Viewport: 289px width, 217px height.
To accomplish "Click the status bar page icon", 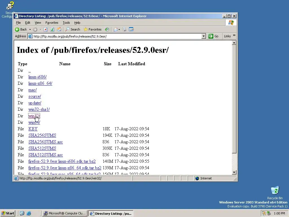I will click(16, 179).
